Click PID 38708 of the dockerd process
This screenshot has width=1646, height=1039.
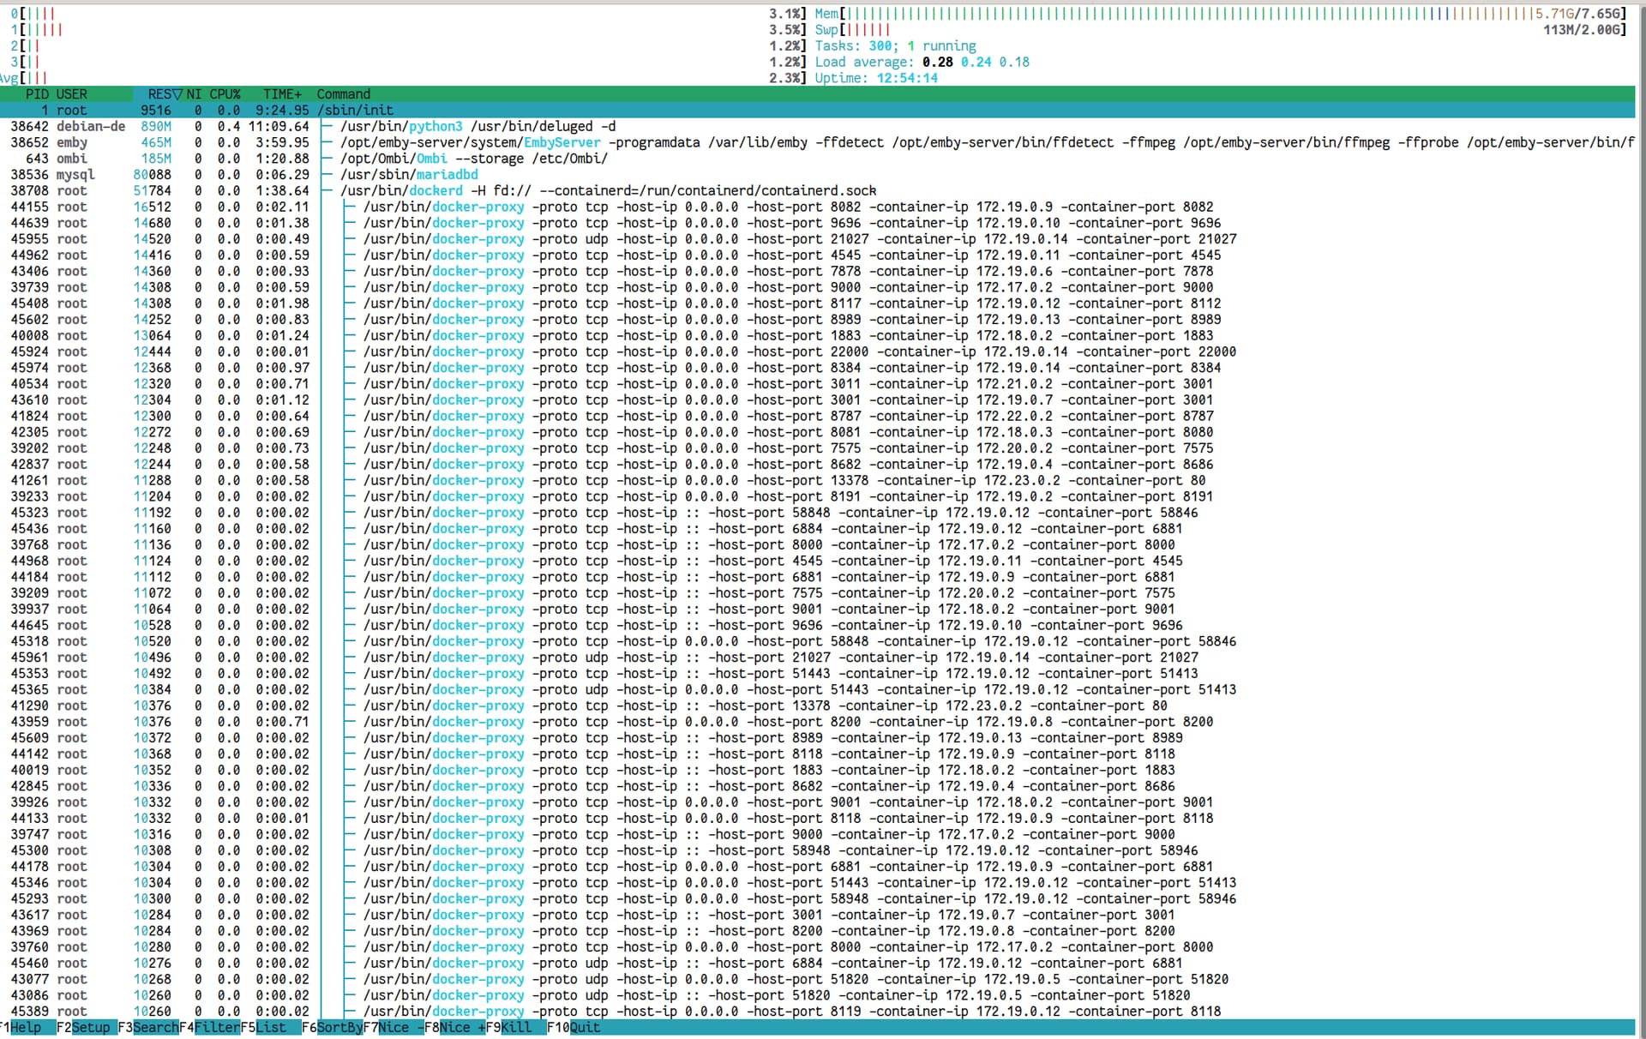(29, 191)
